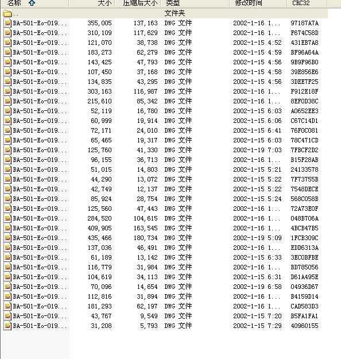This screenshot has width=341, height=359.
Task: Click the 修改时间 column header
Action: point(258,3)
